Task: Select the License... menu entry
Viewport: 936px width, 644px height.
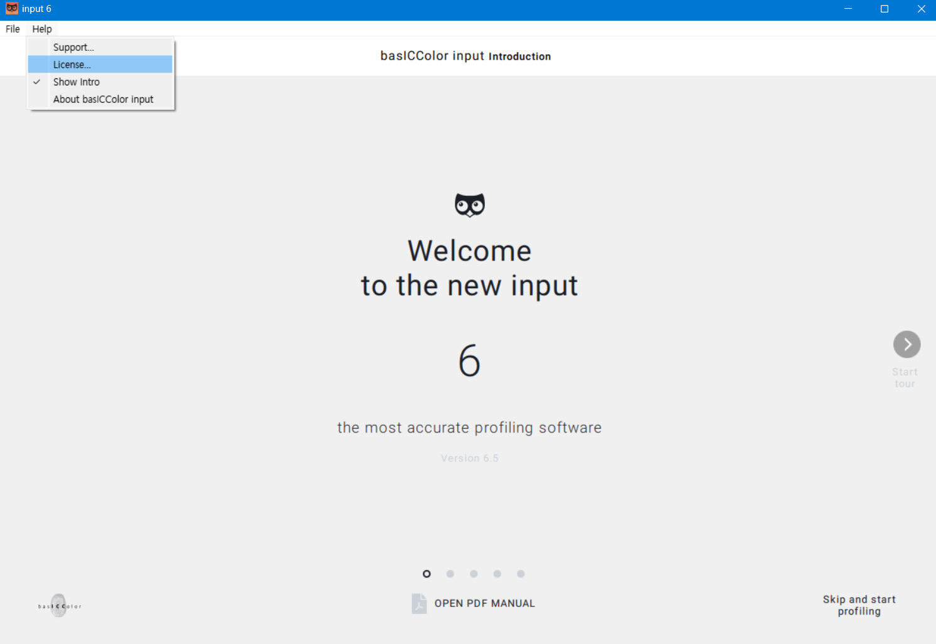Action: 100,65
